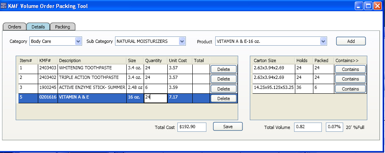Viewport: 385px width, 153px height.
Task: Click Contains for first 2.63x3.94x2.69 carton
Action: [x=350, y=69]
